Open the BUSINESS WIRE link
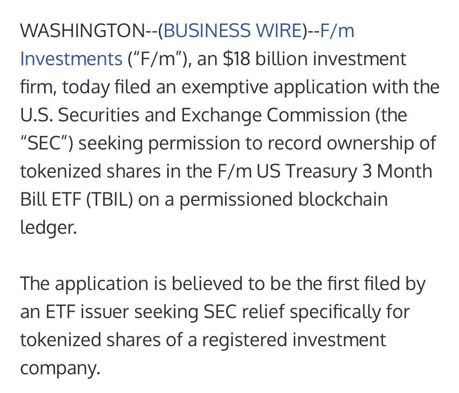Image resolution: width=459 pixels, height=393 pixels. pos(233,31)
